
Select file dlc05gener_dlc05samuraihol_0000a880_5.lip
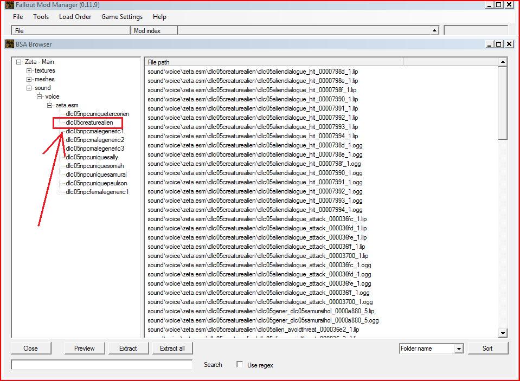(261, 311)
